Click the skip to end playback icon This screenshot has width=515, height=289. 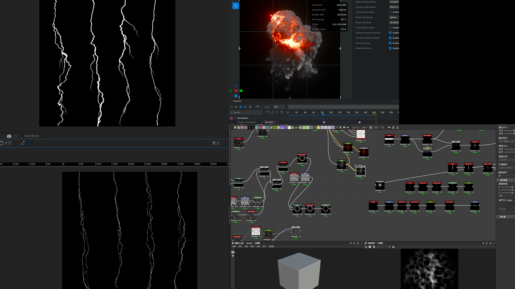[250, 107]
